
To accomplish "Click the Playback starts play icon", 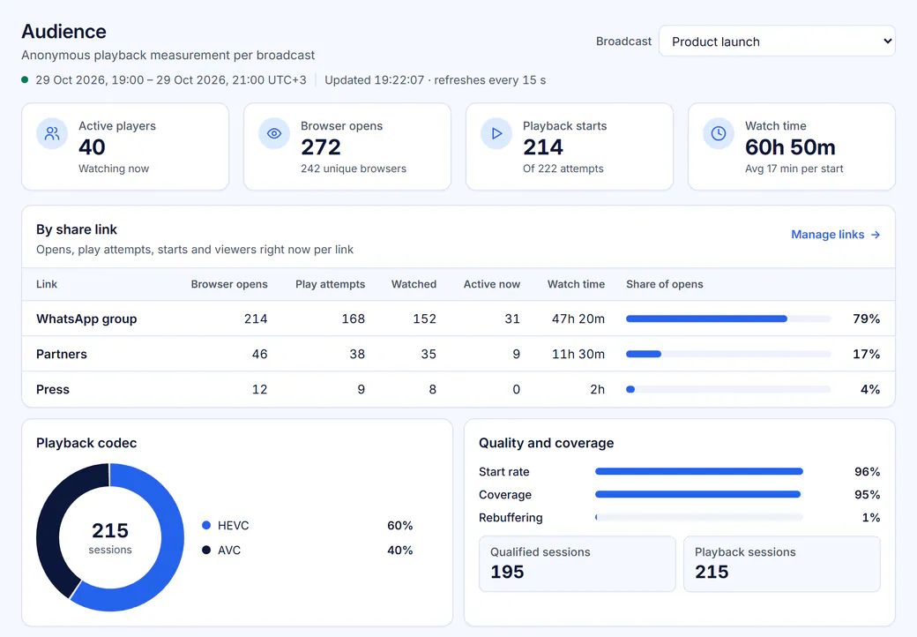I will (x=496, y=134).
